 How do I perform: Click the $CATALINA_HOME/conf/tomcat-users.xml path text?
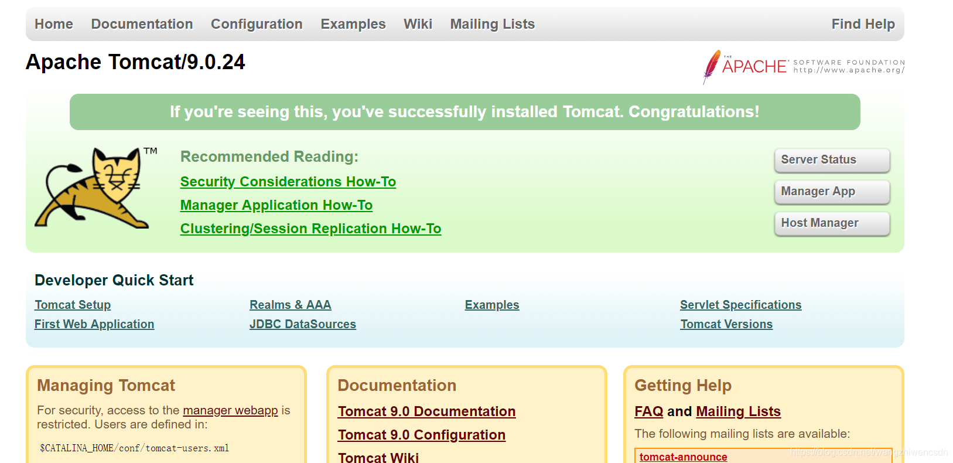(x=135, y=448)
